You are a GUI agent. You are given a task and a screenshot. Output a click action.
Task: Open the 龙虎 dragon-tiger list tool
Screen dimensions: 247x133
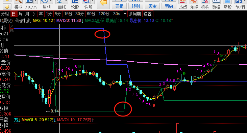(x=194, y=5)
